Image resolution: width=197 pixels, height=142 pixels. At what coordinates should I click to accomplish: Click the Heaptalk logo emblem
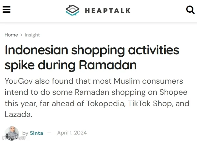tap(73, 10)
